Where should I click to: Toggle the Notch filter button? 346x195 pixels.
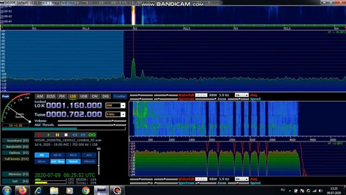coord(74,161)
